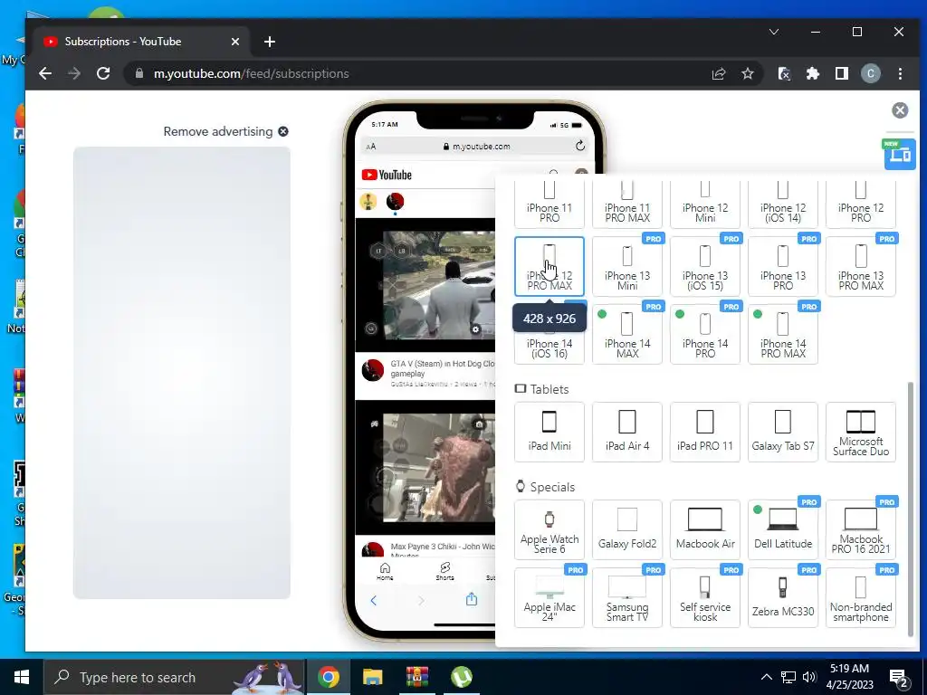The image size is (927, 695).
Task: Click the device list scrollbar
Action: (911, 509)
